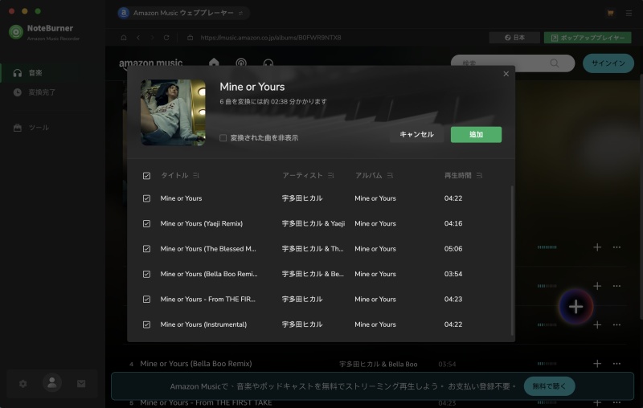Click the Mine or Yours album cover
Image resolution: width=643 pixels, height=408 pixels.
click(173, 112)
